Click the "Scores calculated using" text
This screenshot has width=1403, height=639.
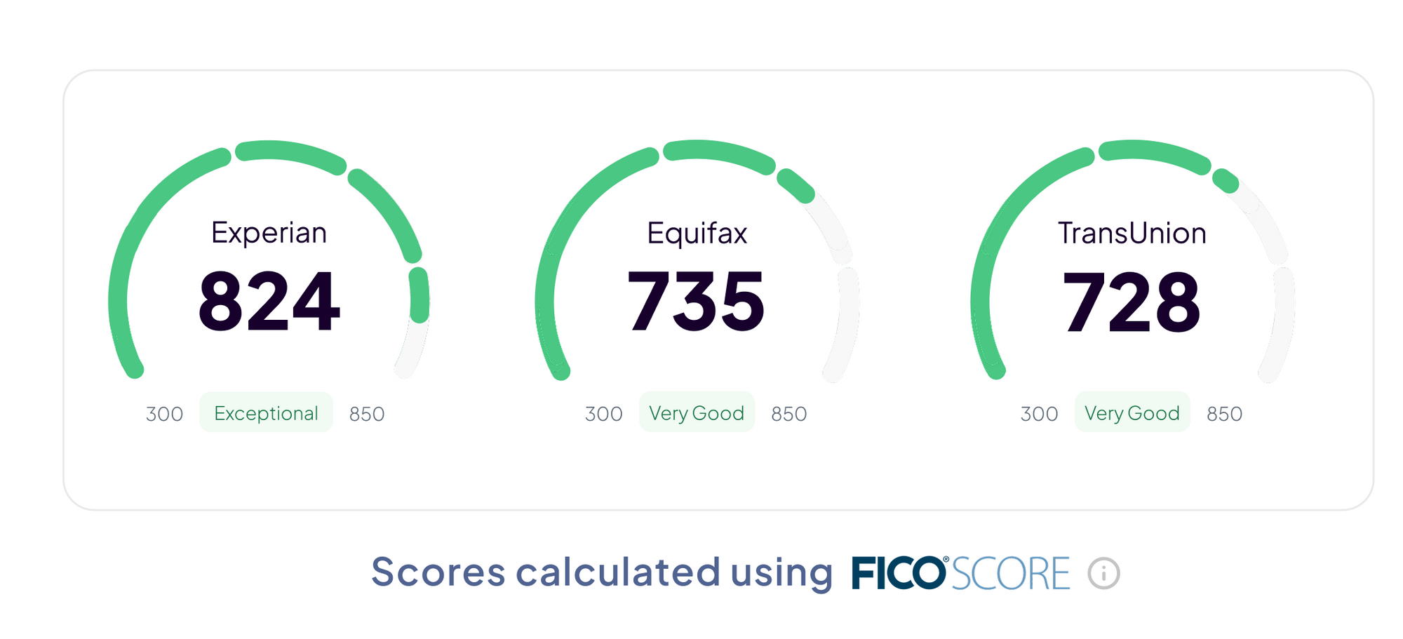click(x=601, y=572)
